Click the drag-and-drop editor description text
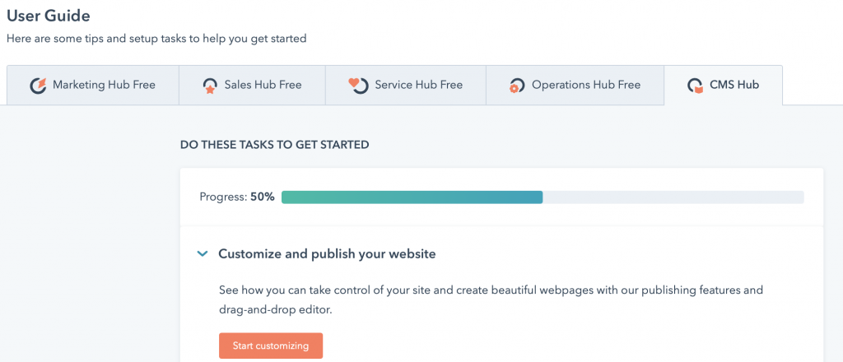The width and height of the screenshot is (843, 362). (x=491, y=299)
